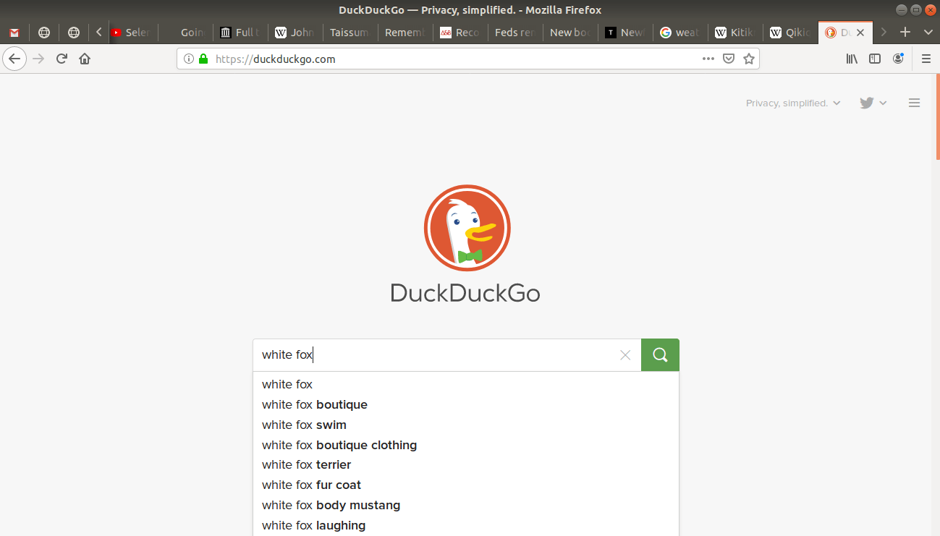Open a new tab with plus icon

[x=905, y=33]
